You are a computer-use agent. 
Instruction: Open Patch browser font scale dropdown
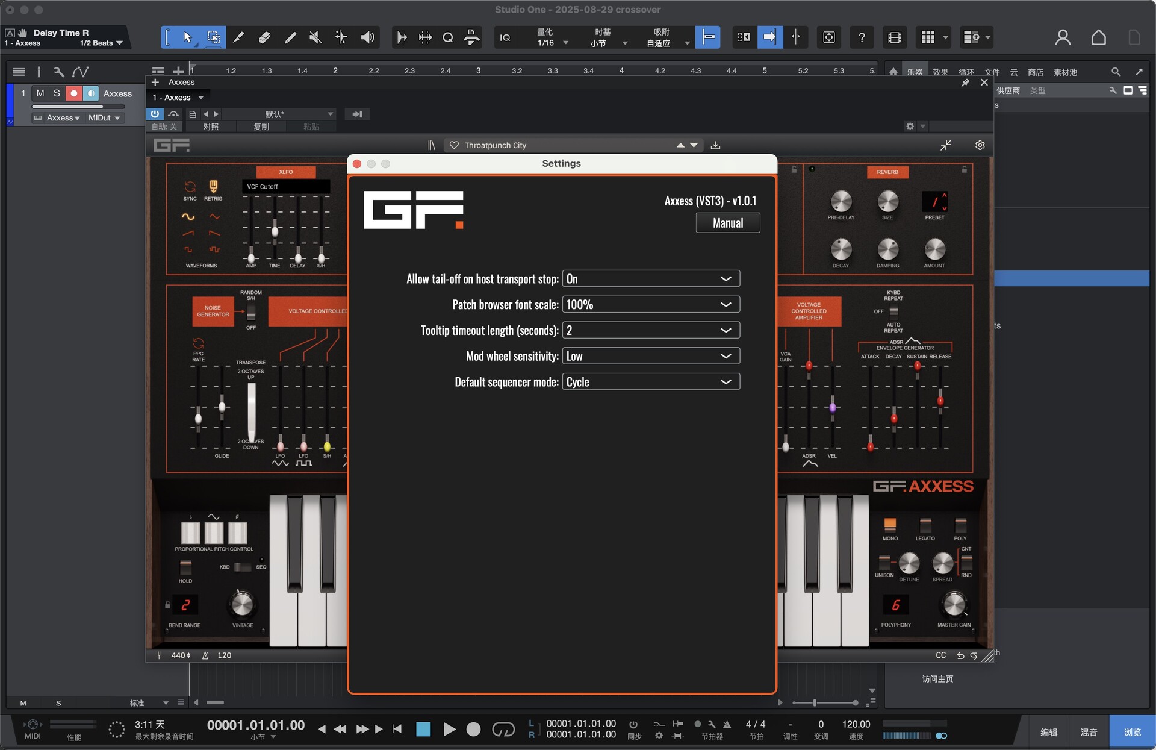[651, 304]
